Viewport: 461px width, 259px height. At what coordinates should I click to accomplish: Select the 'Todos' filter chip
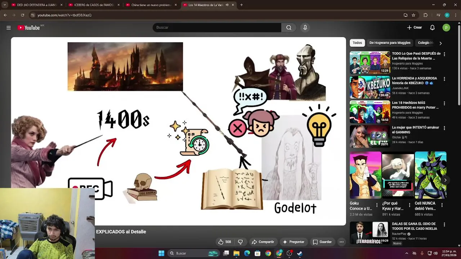(357, 43)
